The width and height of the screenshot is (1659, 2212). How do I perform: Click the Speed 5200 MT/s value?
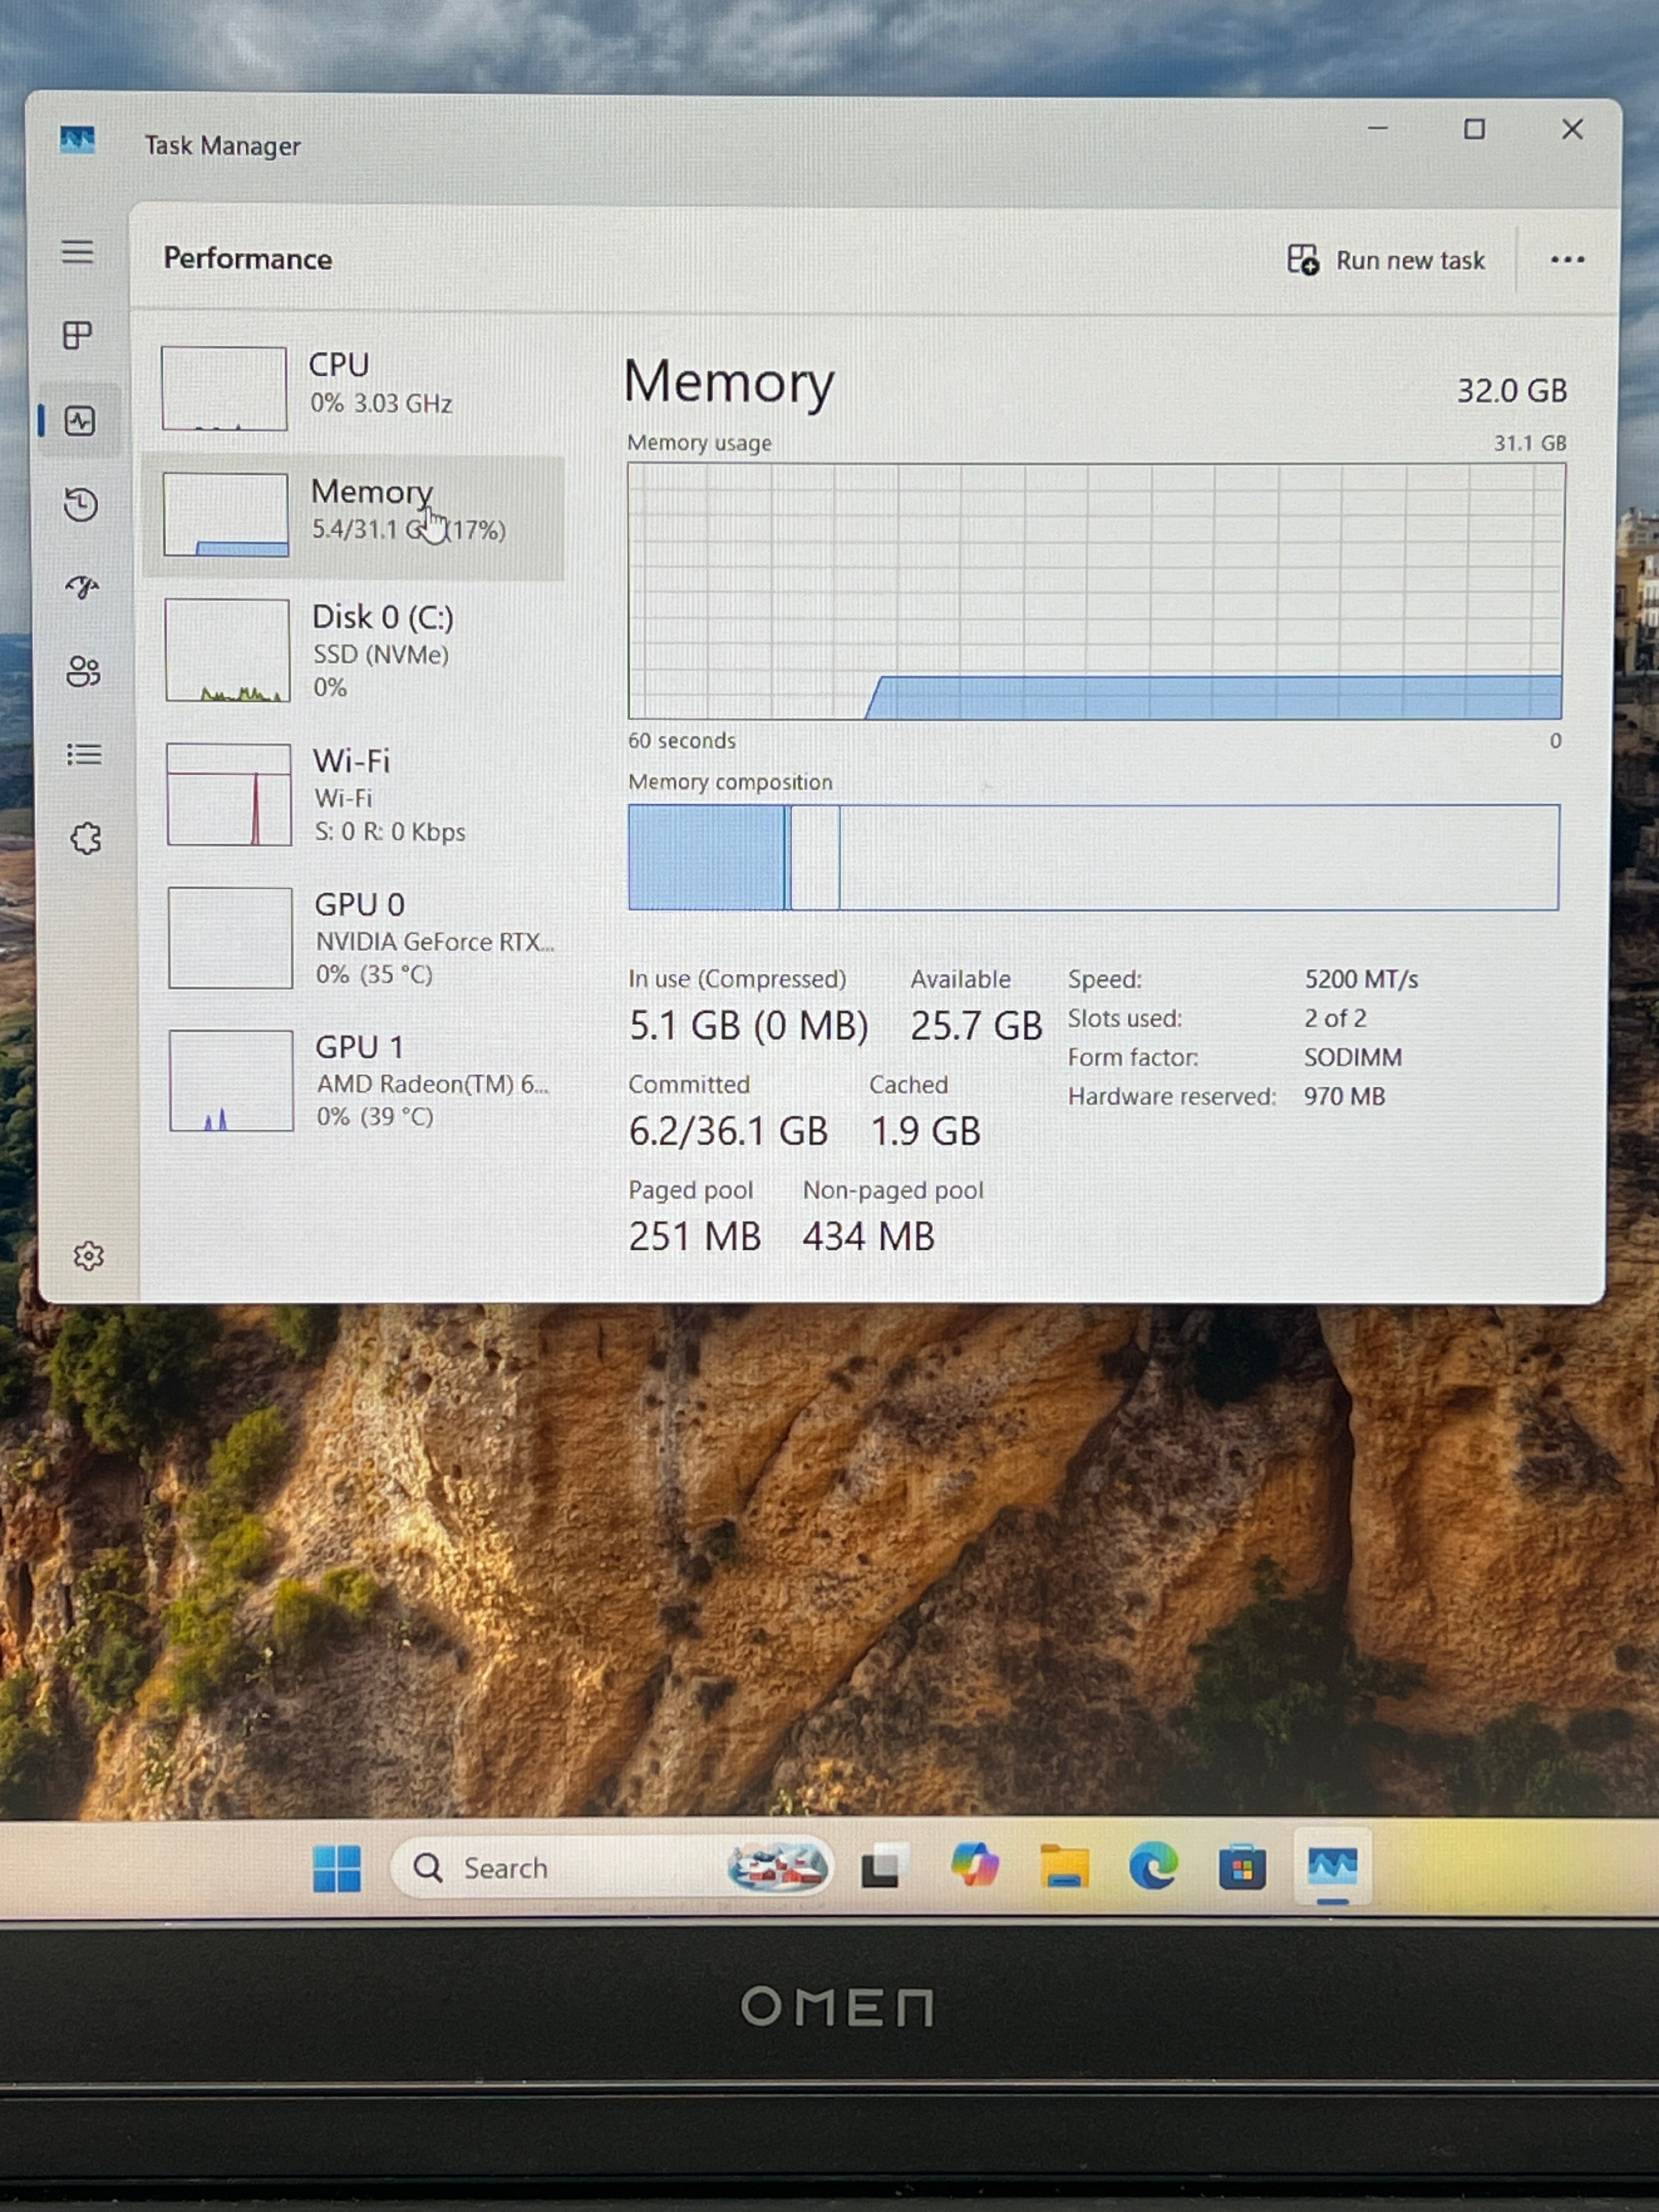1361,979
